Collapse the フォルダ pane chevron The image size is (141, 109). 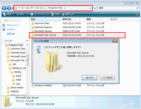27,41
